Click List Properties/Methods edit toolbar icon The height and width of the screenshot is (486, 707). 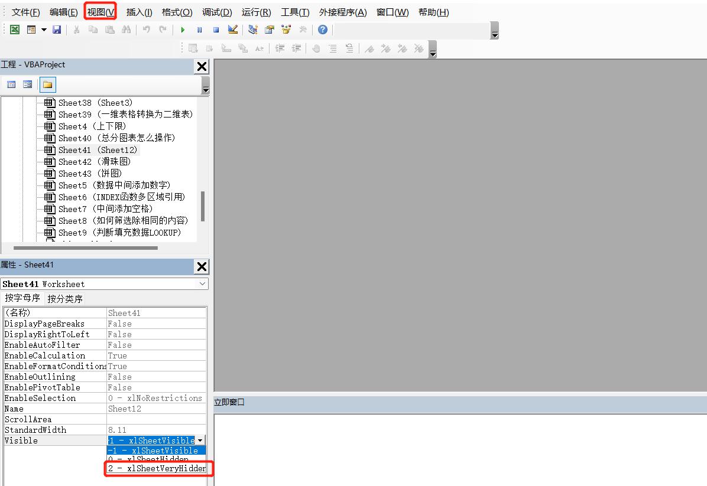193,48
